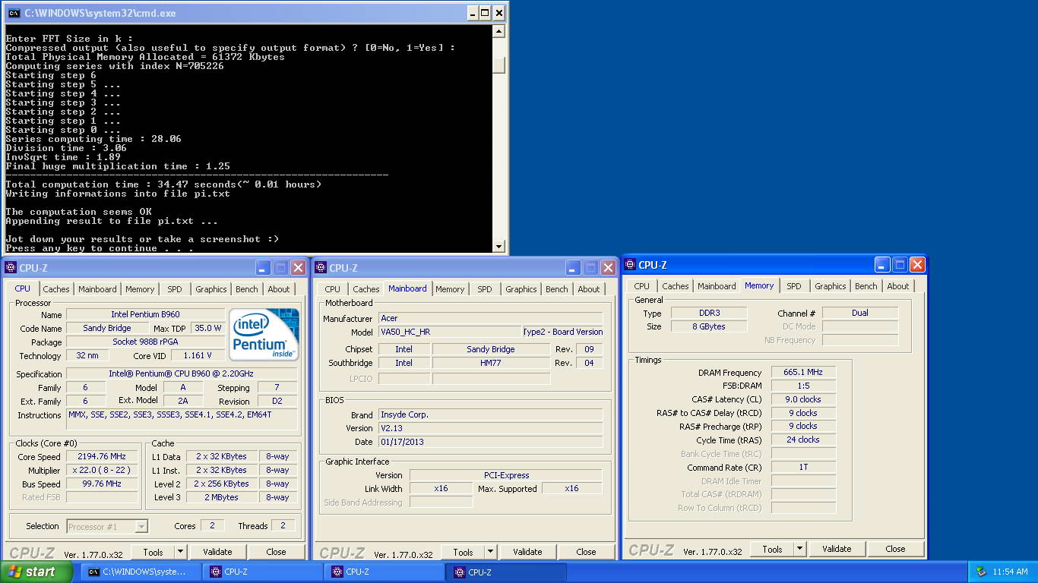Viewport: 1038px width, 583px height.
Task: Click CPU-Z icon in Memory window title bar
Action: (x=630, y=264)
